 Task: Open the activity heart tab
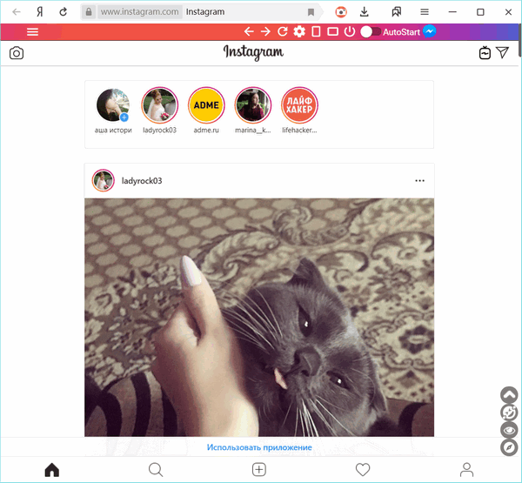tap(363, 470)
